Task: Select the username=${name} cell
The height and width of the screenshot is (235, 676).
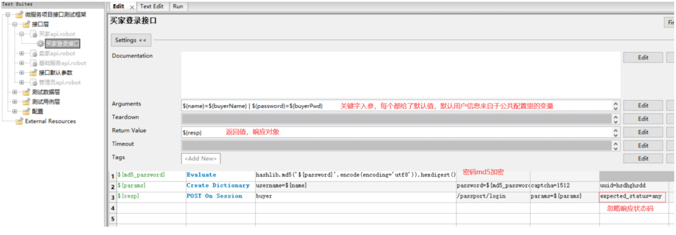Action: coord(356,186)
